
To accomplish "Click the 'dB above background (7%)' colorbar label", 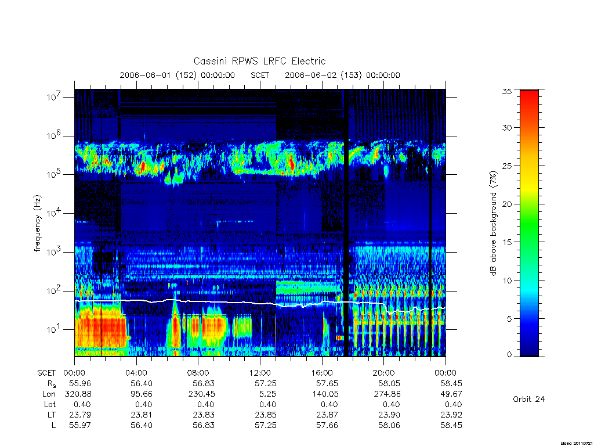I will click(x=493, y=223).
